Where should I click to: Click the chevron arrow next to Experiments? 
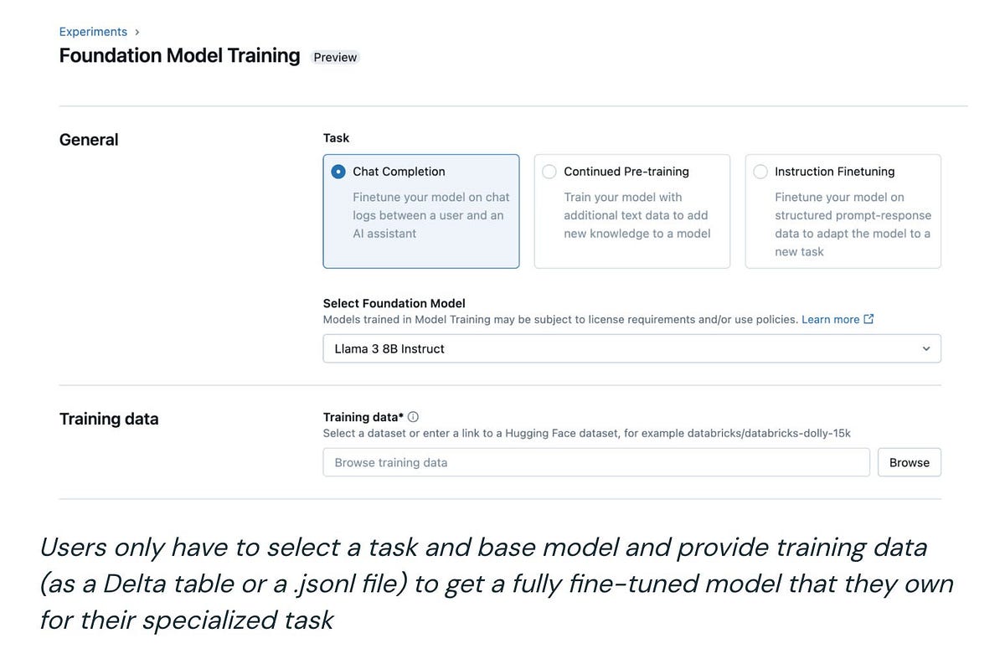[x=137, y=32]
